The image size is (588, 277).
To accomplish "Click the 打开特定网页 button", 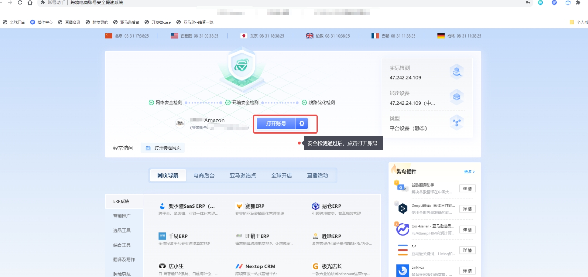I will point(163,148).
